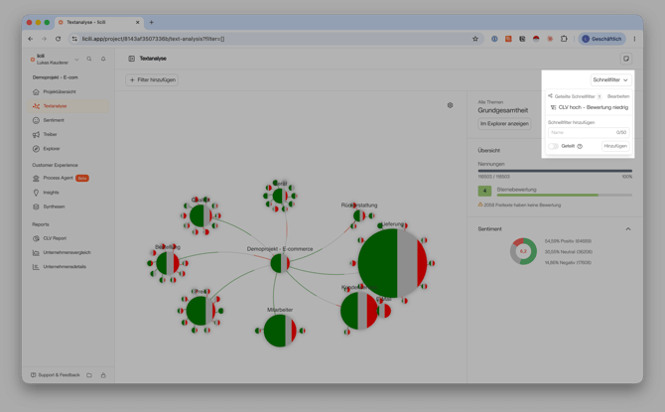
Task: Toggle the sidebar panel icon beside Textanalyse title
Action: [x=131, y=59]
